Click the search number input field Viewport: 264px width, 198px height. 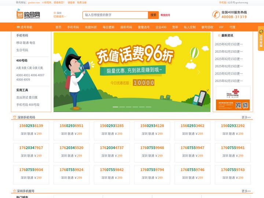(115, 15)
